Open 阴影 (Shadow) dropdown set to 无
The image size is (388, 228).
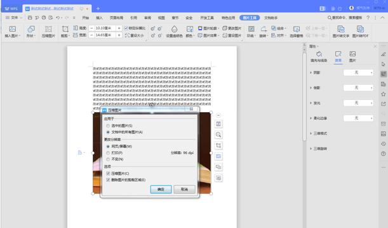[358, 73]
